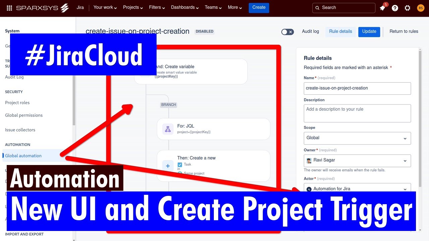The width and height of the screenshot is (429, 241).
Task: Click Return to rules
Action: (x=404, y=31)
